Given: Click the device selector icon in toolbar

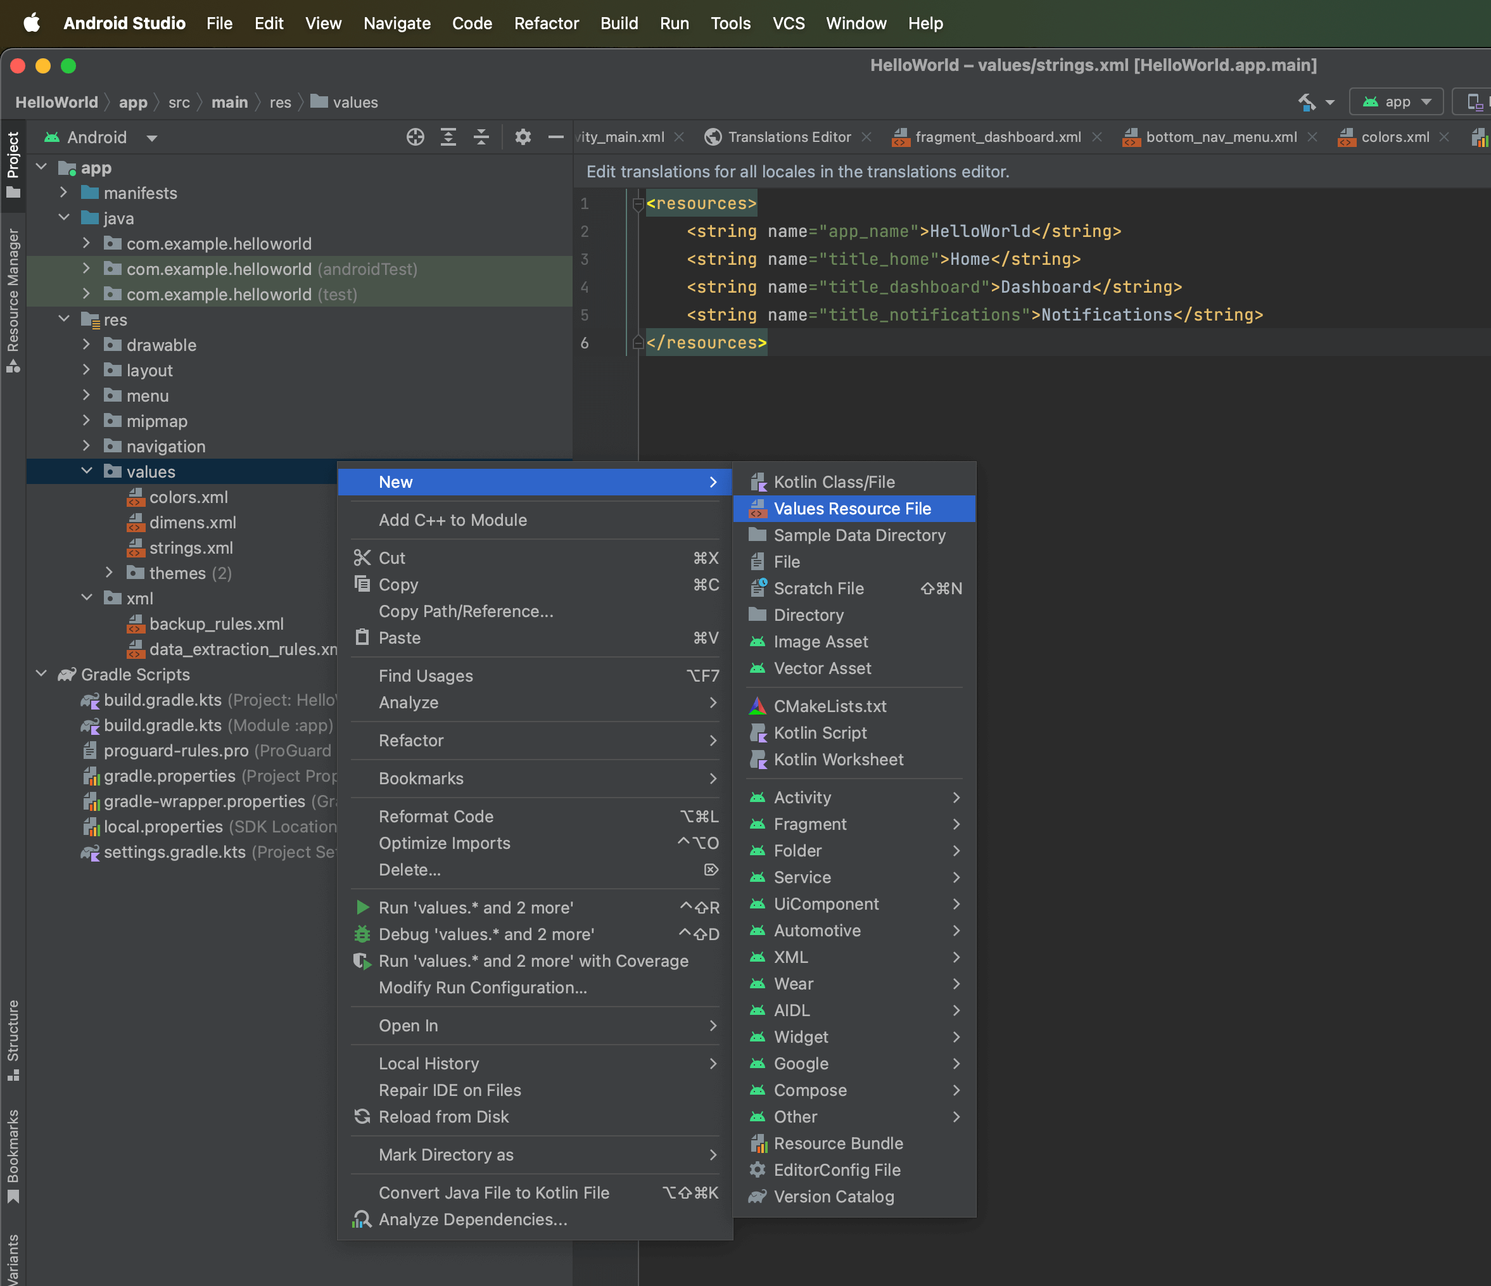Looking at the screenshot, I should 1475,102.
